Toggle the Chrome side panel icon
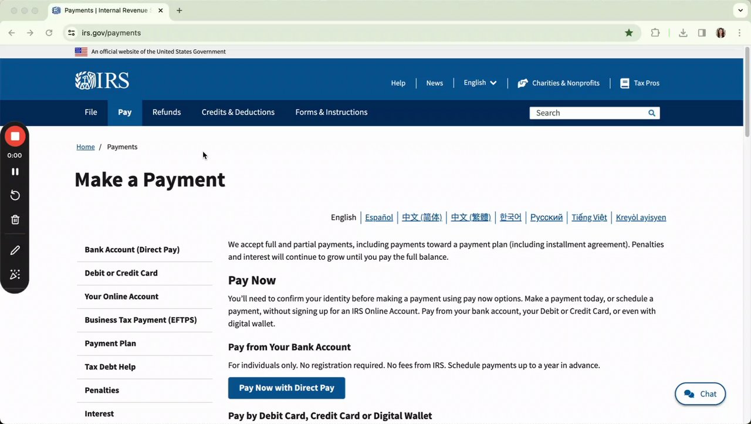 (x=702, y=33)
